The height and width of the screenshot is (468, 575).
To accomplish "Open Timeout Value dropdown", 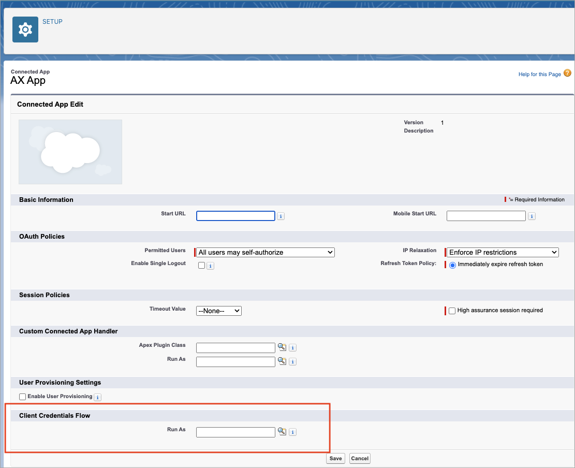I will click(218, 311).
